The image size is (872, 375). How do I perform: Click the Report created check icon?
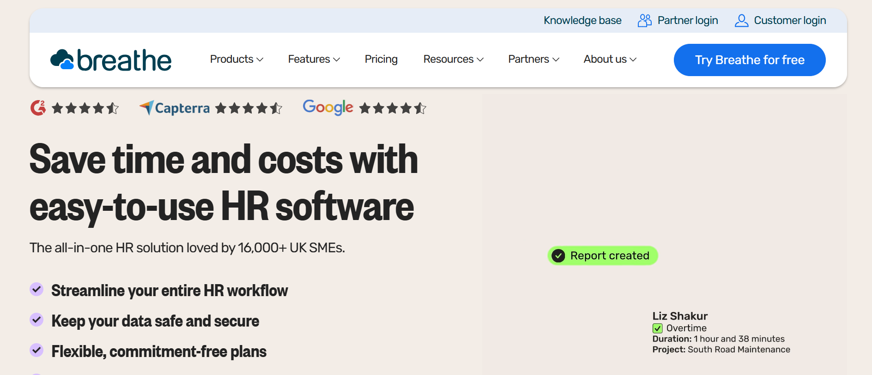558,256
